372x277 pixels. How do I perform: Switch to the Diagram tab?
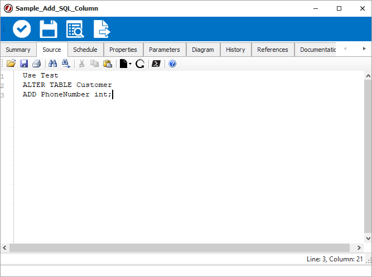coord(203,50)
